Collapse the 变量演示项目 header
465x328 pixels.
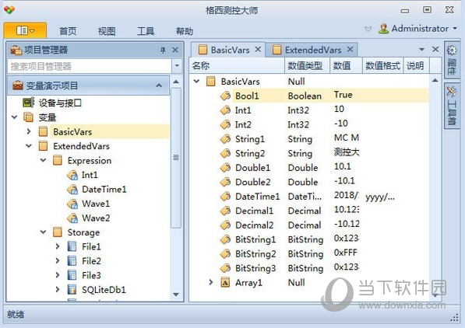tap(159, 85)
